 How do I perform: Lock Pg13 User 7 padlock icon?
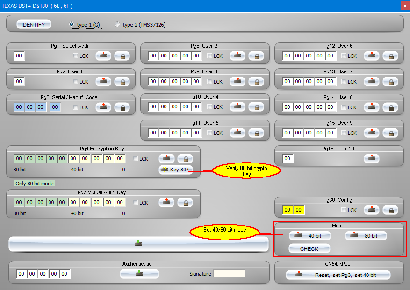tap(391, 82)
